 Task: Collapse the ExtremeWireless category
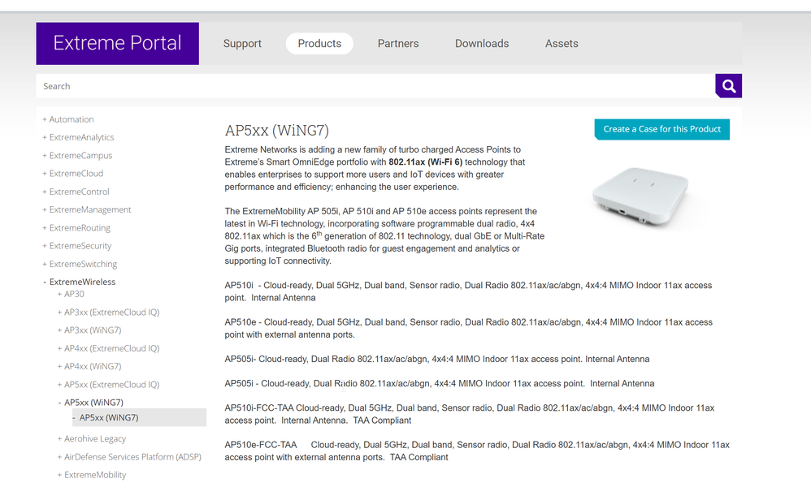point(80,282)
